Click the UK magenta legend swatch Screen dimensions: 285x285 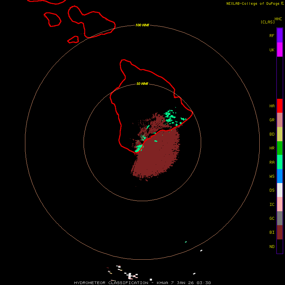coord(280,50)
